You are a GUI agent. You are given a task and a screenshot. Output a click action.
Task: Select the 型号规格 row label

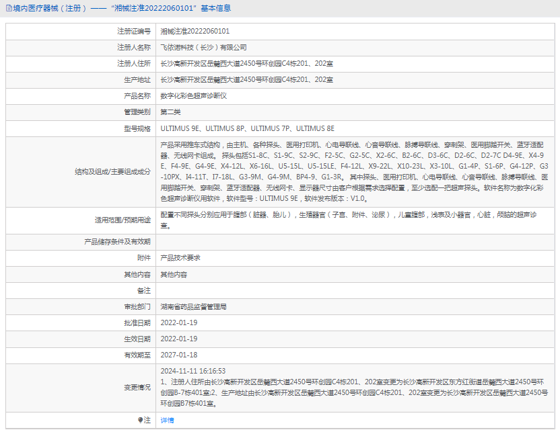tap(137, 128)
